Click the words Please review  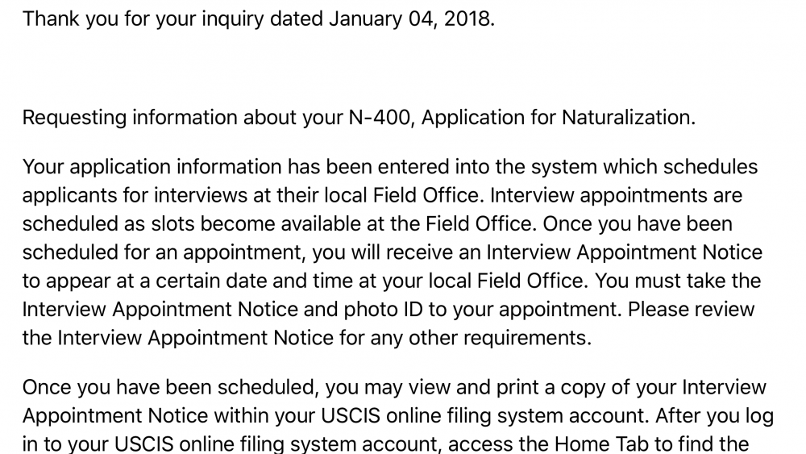[692, 310]
